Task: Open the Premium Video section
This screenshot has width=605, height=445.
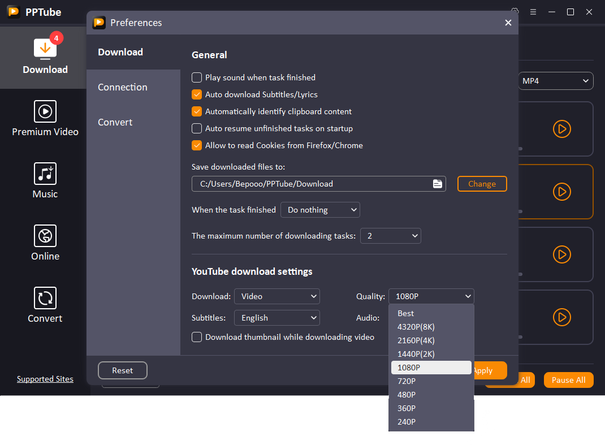Action: point(45,119)
